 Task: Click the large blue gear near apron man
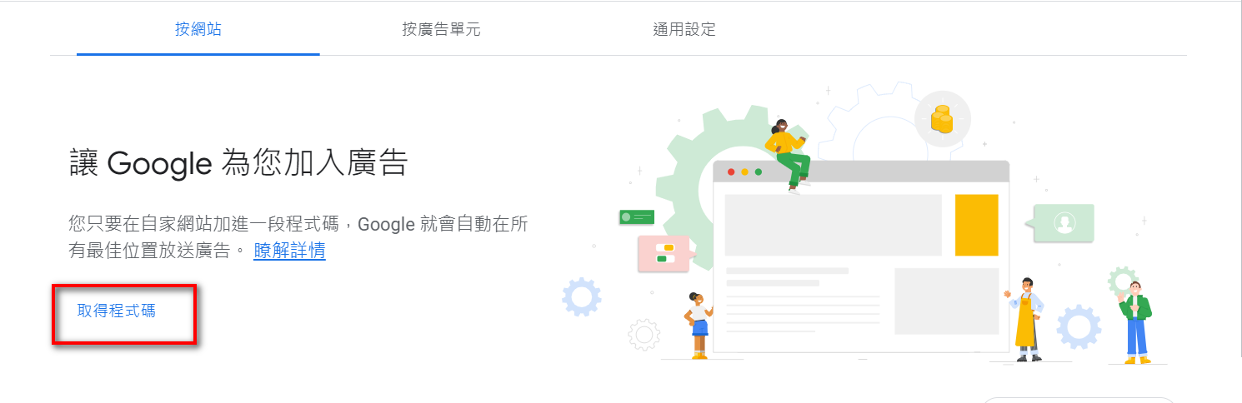click(x=1079, y=326)
